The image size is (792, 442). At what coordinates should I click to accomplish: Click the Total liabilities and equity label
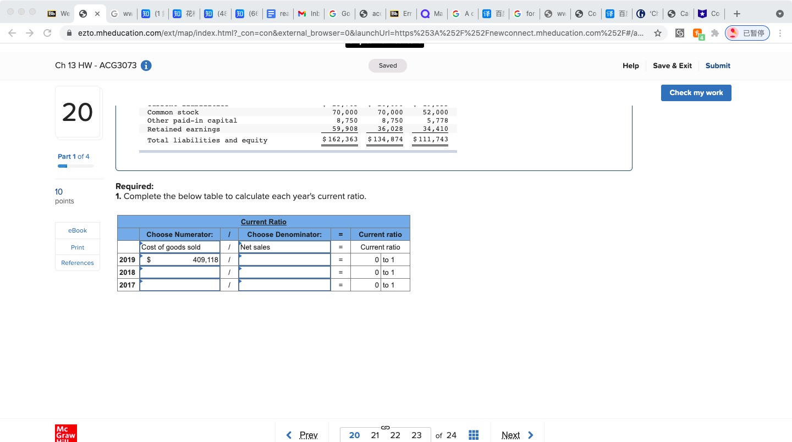tap(207, 140)
